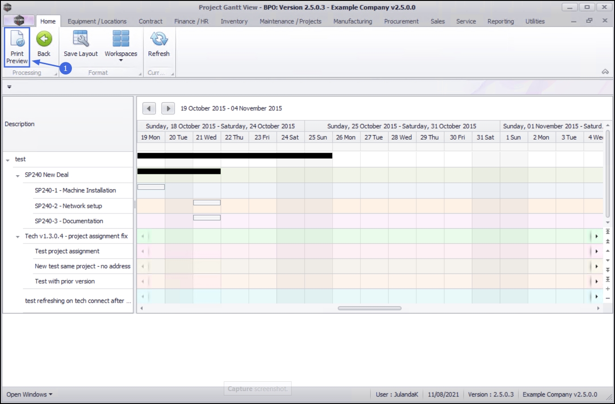Viewport: 615px width, 404px height.
Task: Zoom out the Gantt with minus
Action: point(607,298)
